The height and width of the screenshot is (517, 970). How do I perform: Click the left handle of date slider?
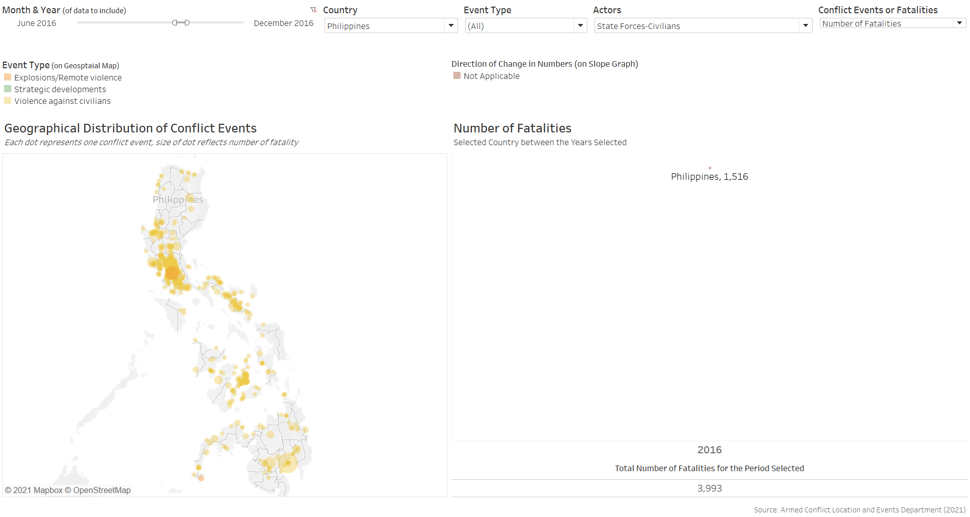tap(175, 22)
